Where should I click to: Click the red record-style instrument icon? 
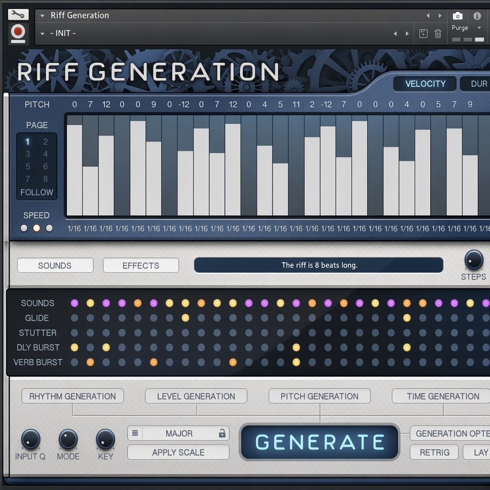click(18, 33)
